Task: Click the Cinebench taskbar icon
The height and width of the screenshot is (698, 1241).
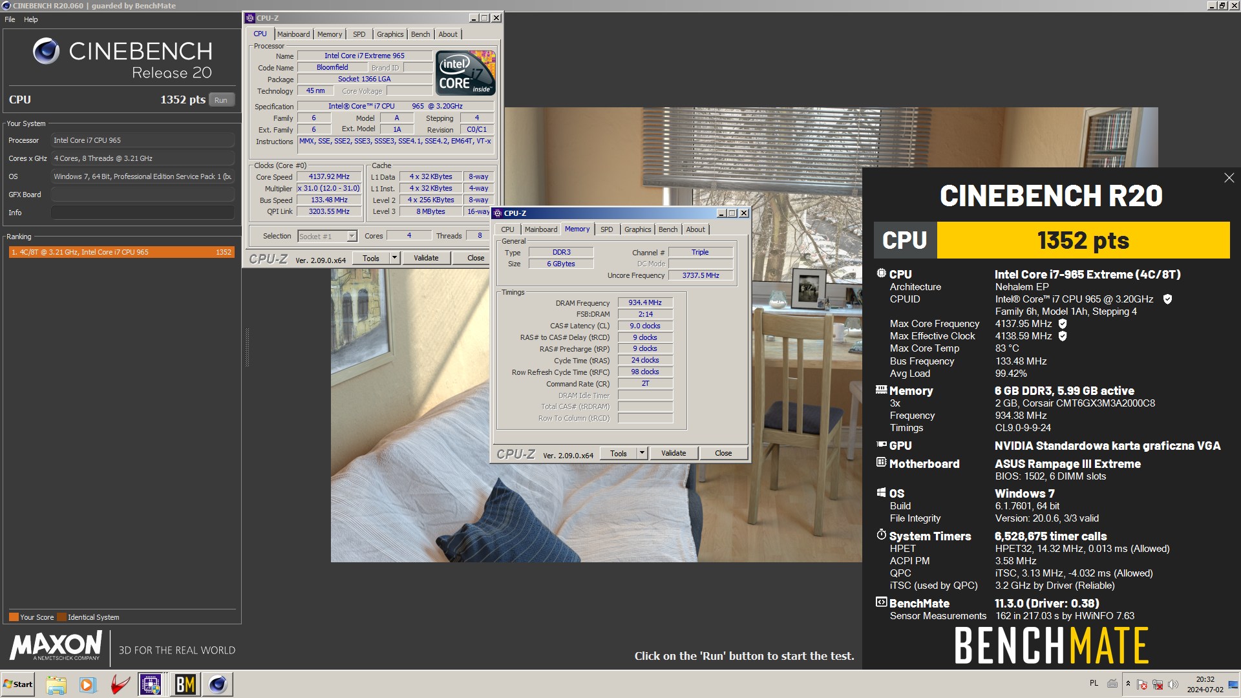Action: click(x=218, y=684)
